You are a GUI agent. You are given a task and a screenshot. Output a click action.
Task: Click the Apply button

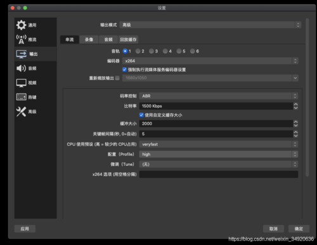click(25, 229)
